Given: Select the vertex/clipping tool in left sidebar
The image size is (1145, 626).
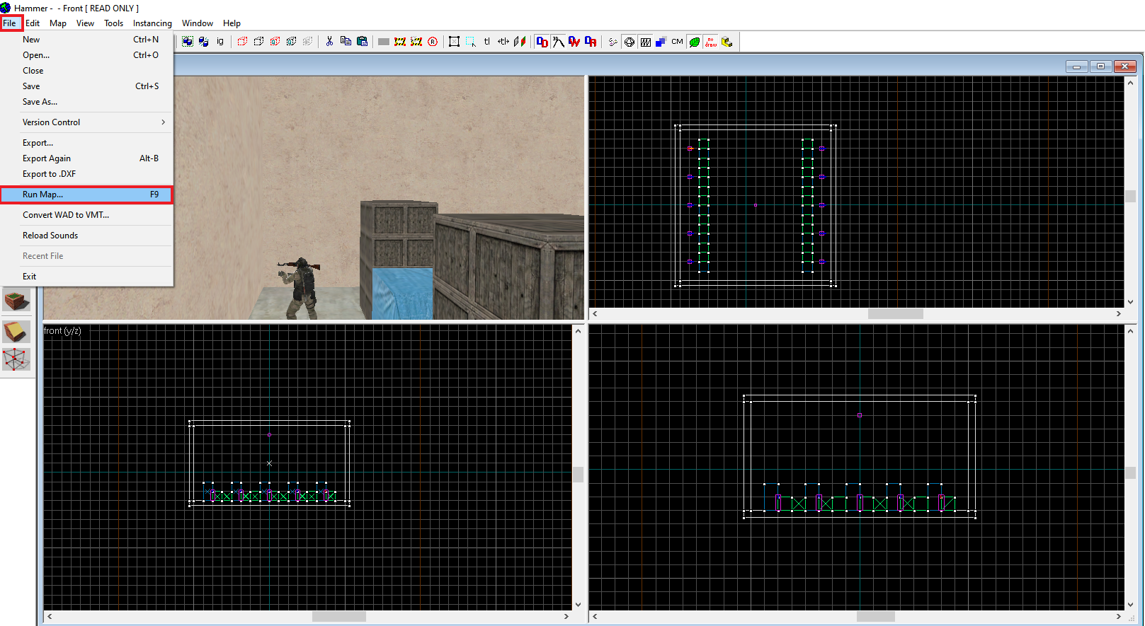Looking at the screenshot, I should click(16, 360).
